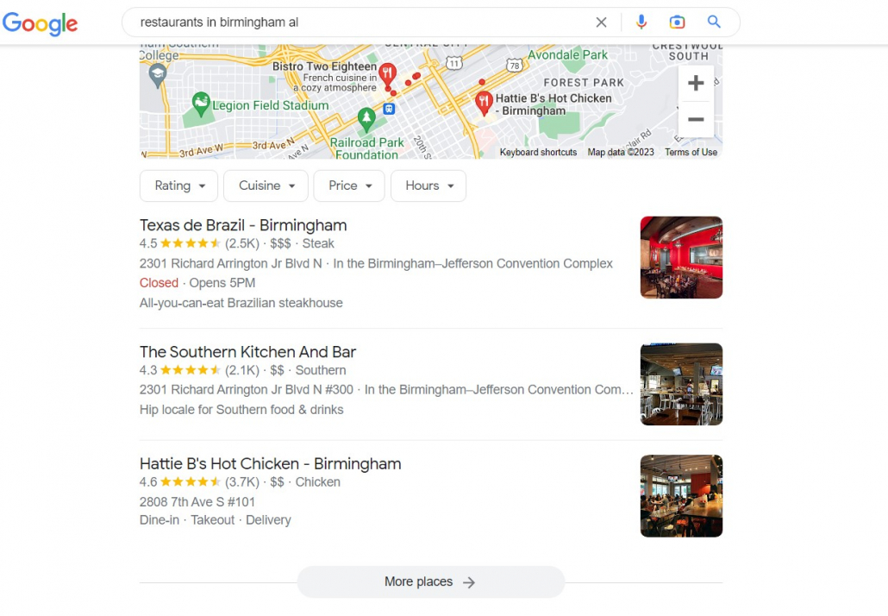Screen dimensions: 888x616
Task: Expand the Cuisine filter dropdown
Action: pyautogui.click(x=266, y=185)
